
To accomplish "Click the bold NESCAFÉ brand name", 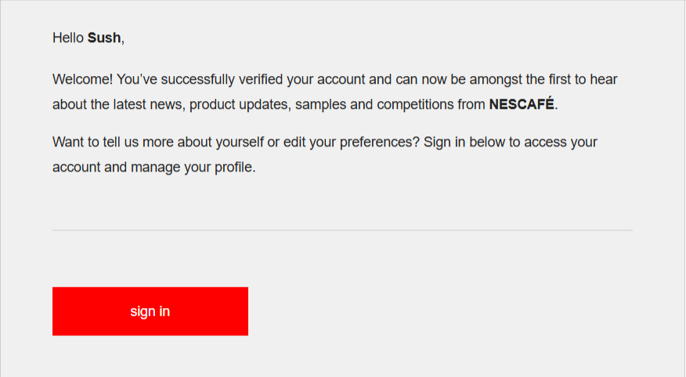I will [522, 104].
